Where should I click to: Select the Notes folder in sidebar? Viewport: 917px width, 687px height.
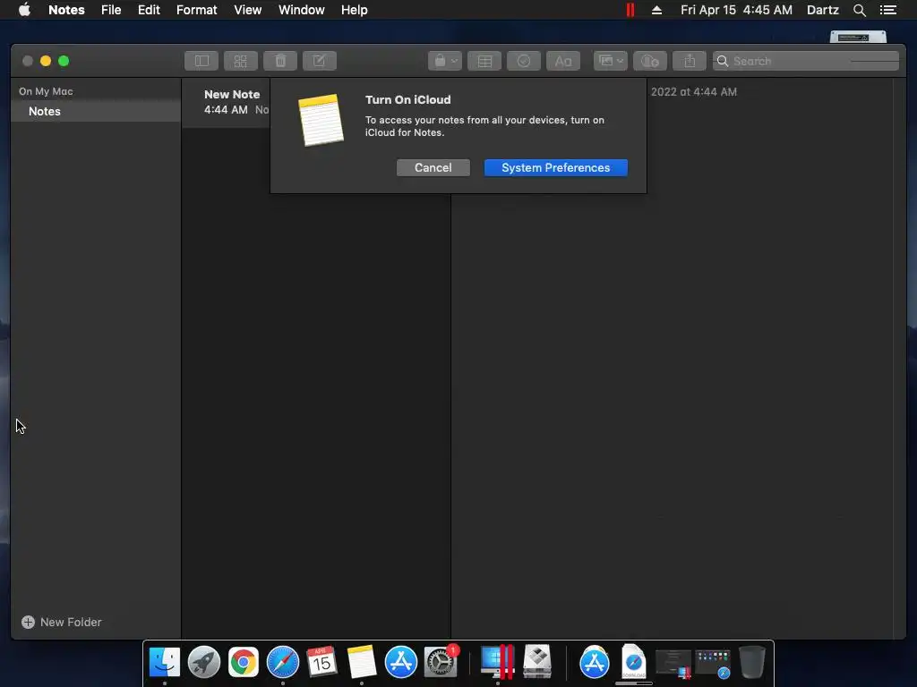96,111
